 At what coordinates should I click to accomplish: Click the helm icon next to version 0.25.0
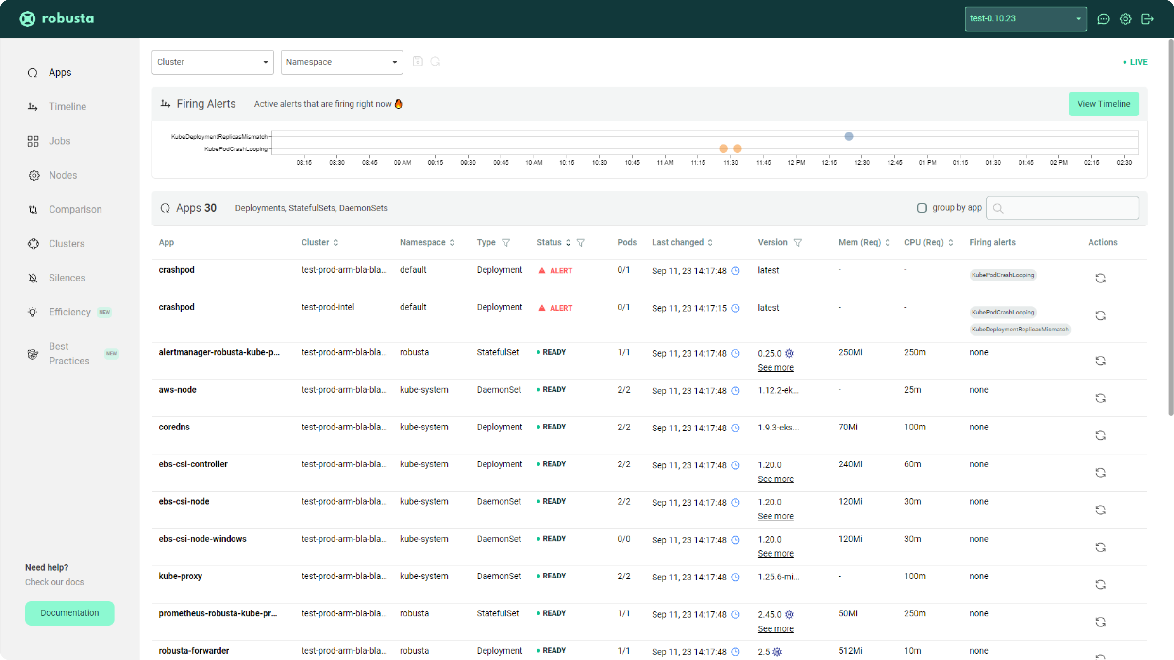(789, 353)
